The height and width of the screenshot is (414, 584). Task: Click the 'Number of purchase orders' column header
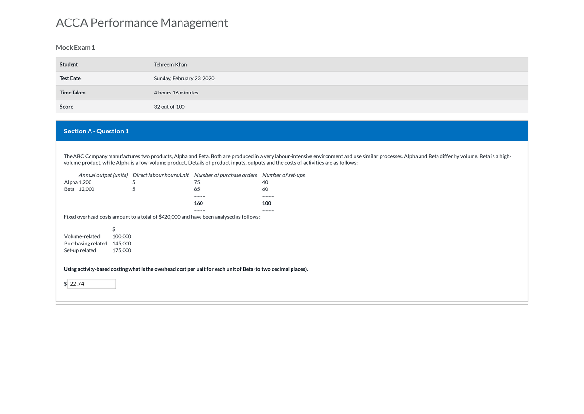click(x=225, y=175)
